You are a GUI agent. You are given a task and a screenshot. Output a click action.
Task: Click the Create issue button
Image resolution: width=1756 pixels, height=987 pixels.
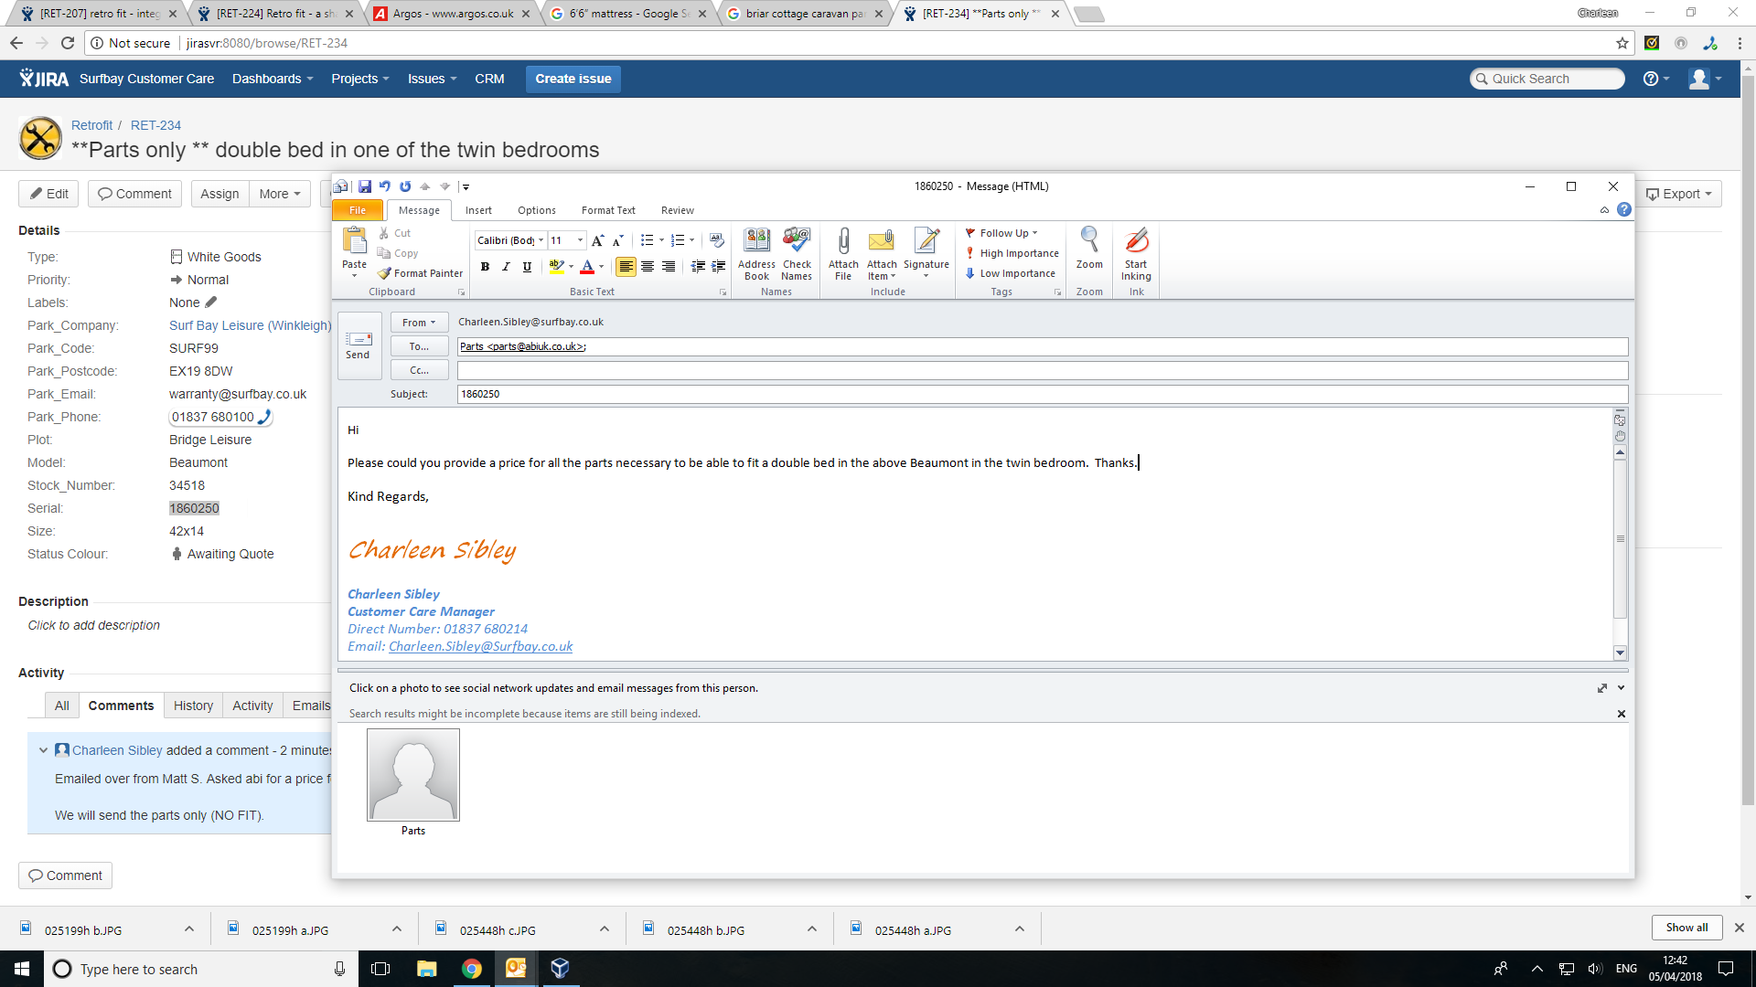(573, 79)
